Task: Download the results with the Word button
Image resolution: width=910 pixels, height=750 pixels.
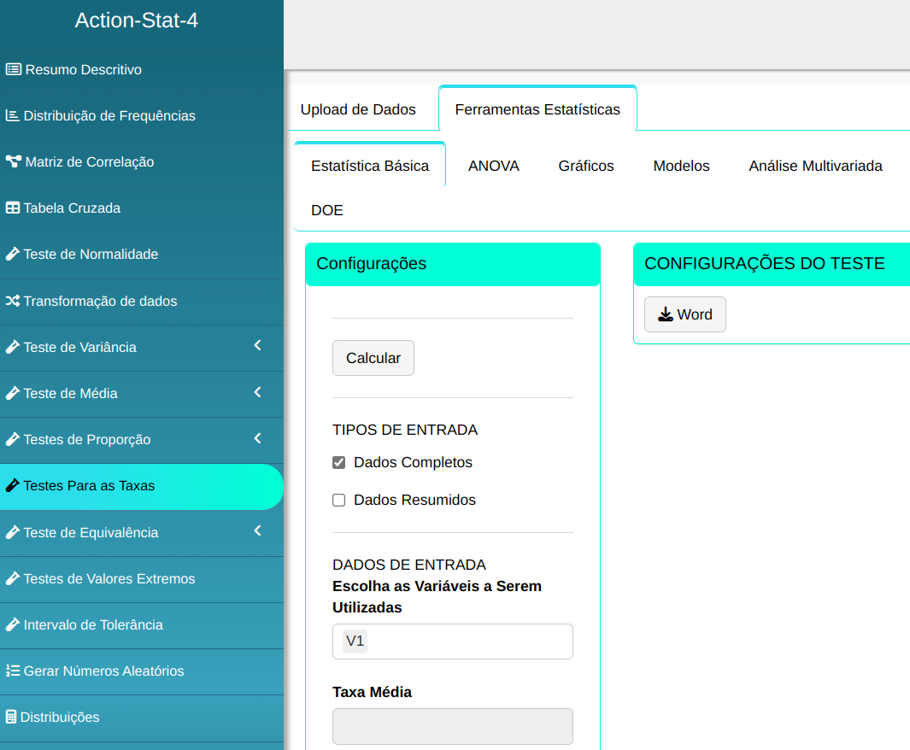Action: click(x=684, y=314)
